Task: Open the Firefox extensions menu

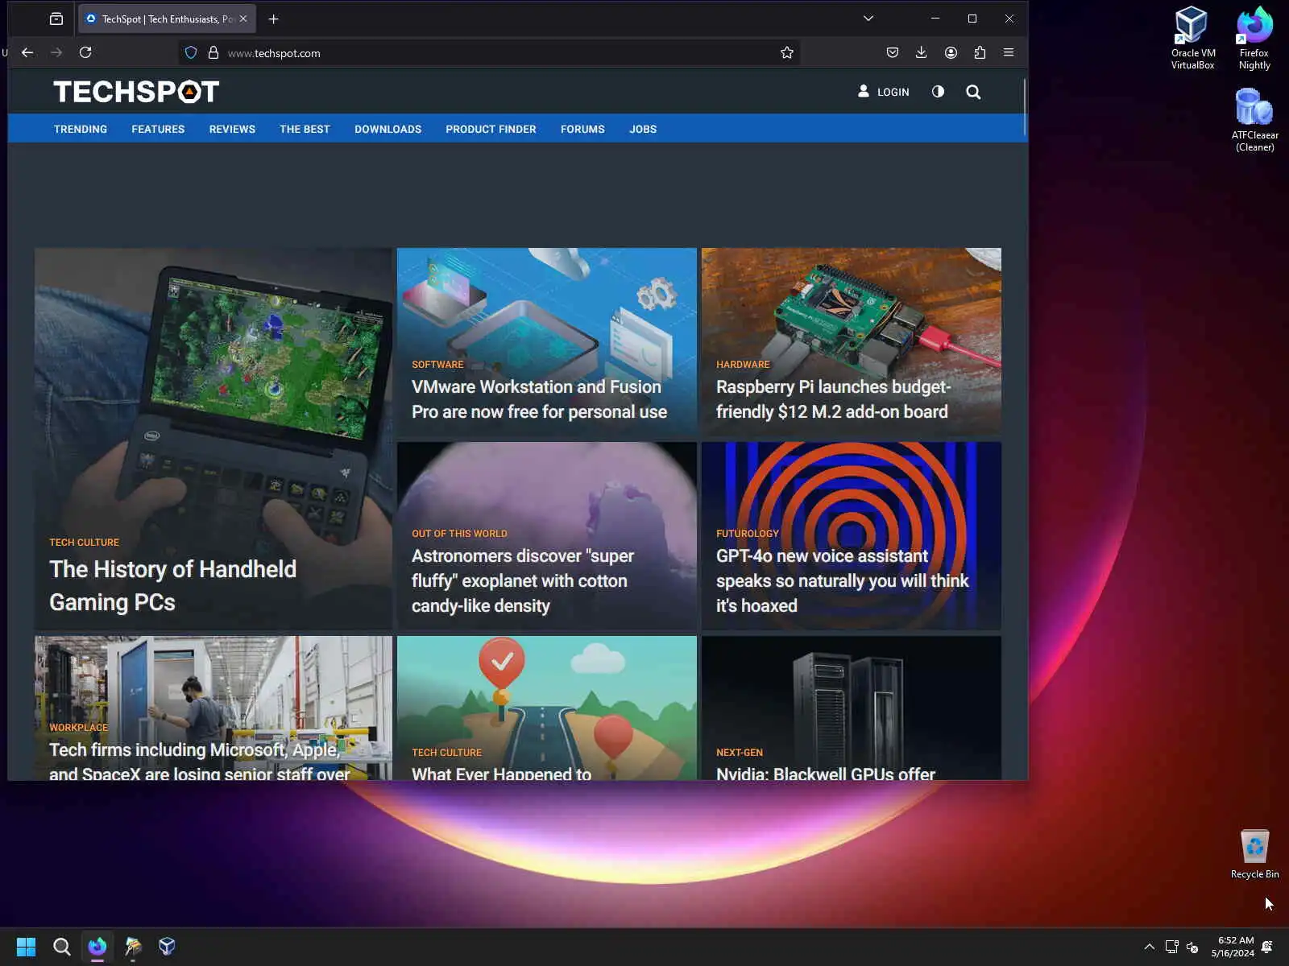Action: 980,52
